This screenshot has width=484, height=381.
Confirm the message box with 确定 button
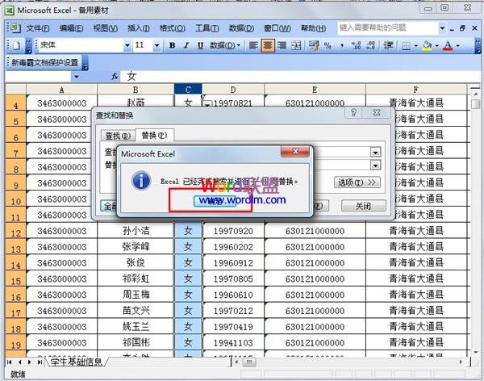pyautogui.click(x=215, y=201)
